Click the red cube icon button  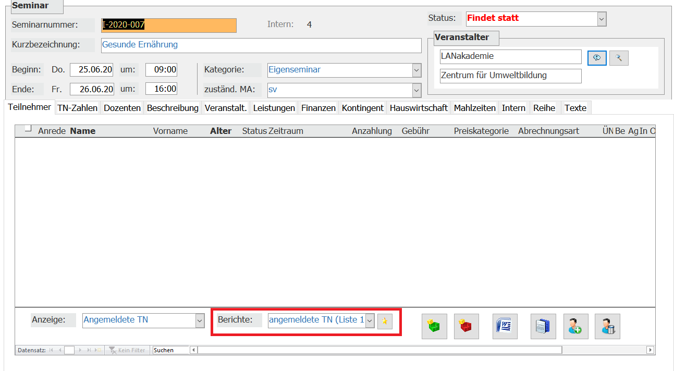point(466,327)
